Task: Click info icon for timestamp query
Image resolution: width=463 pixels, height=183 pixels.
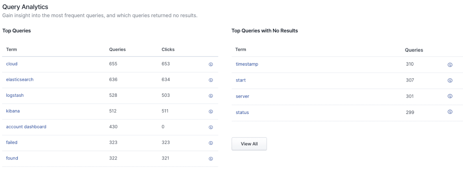Action: tap(450, 65)
